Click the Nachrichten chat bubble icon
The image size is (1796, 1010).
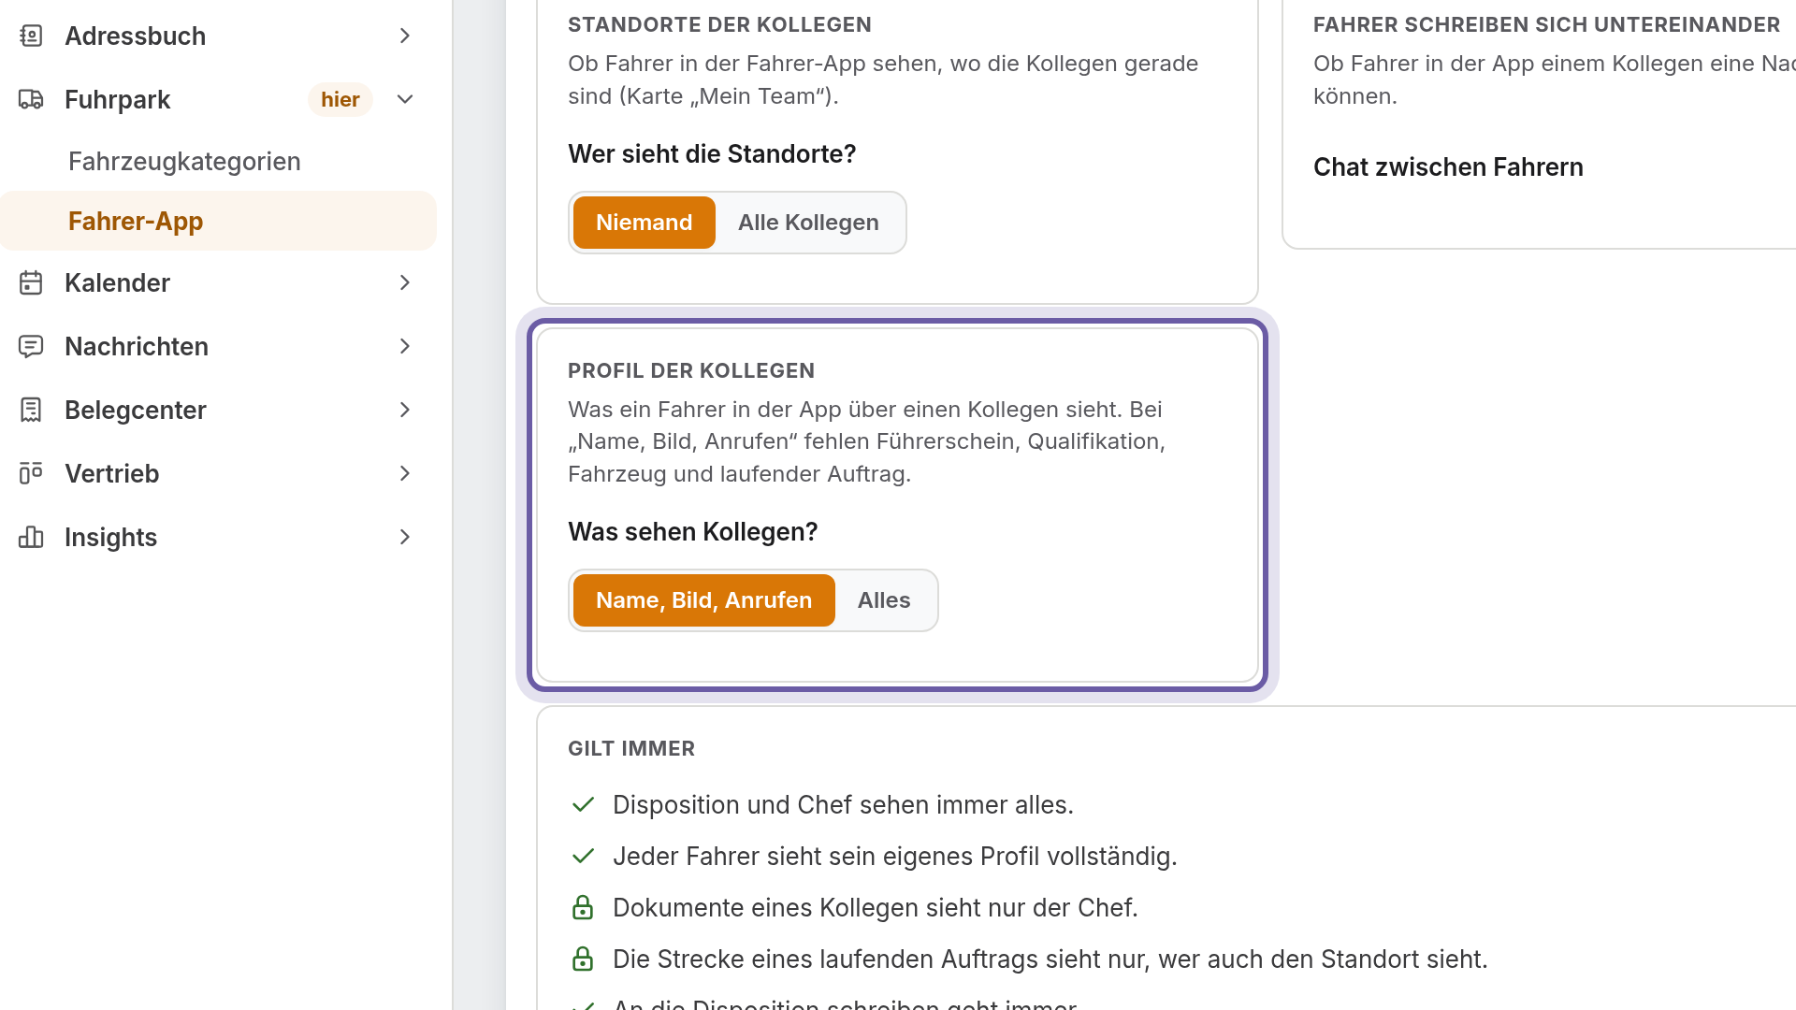(31, 346)
